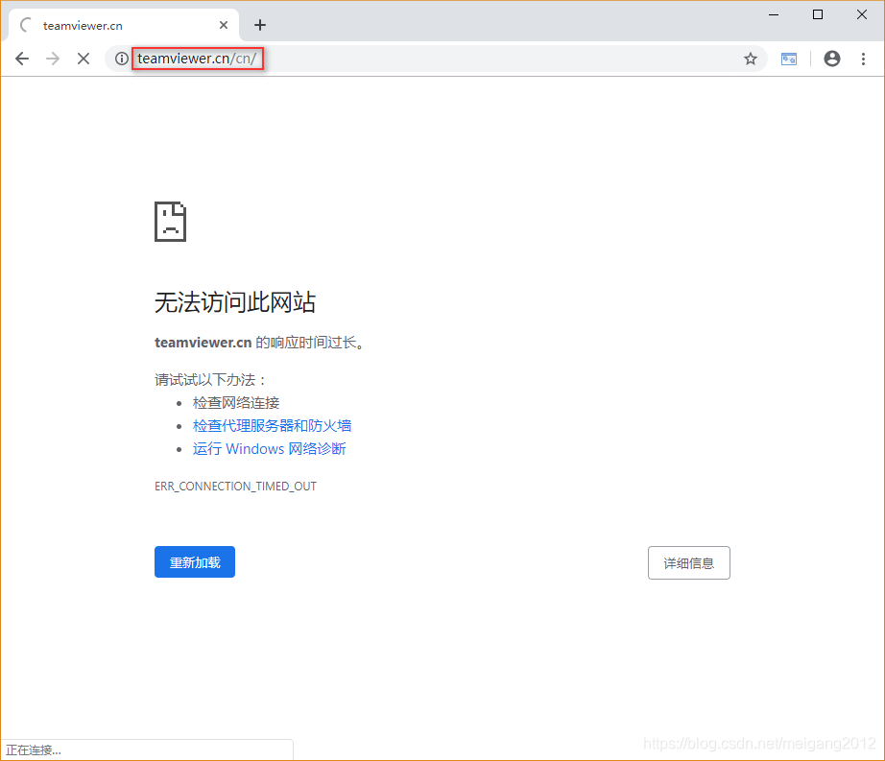The width and height of the screenshot is (885, 761).
Task: Open a new tab with plus button
Action: pyautogui.click(x=259, y=25)
